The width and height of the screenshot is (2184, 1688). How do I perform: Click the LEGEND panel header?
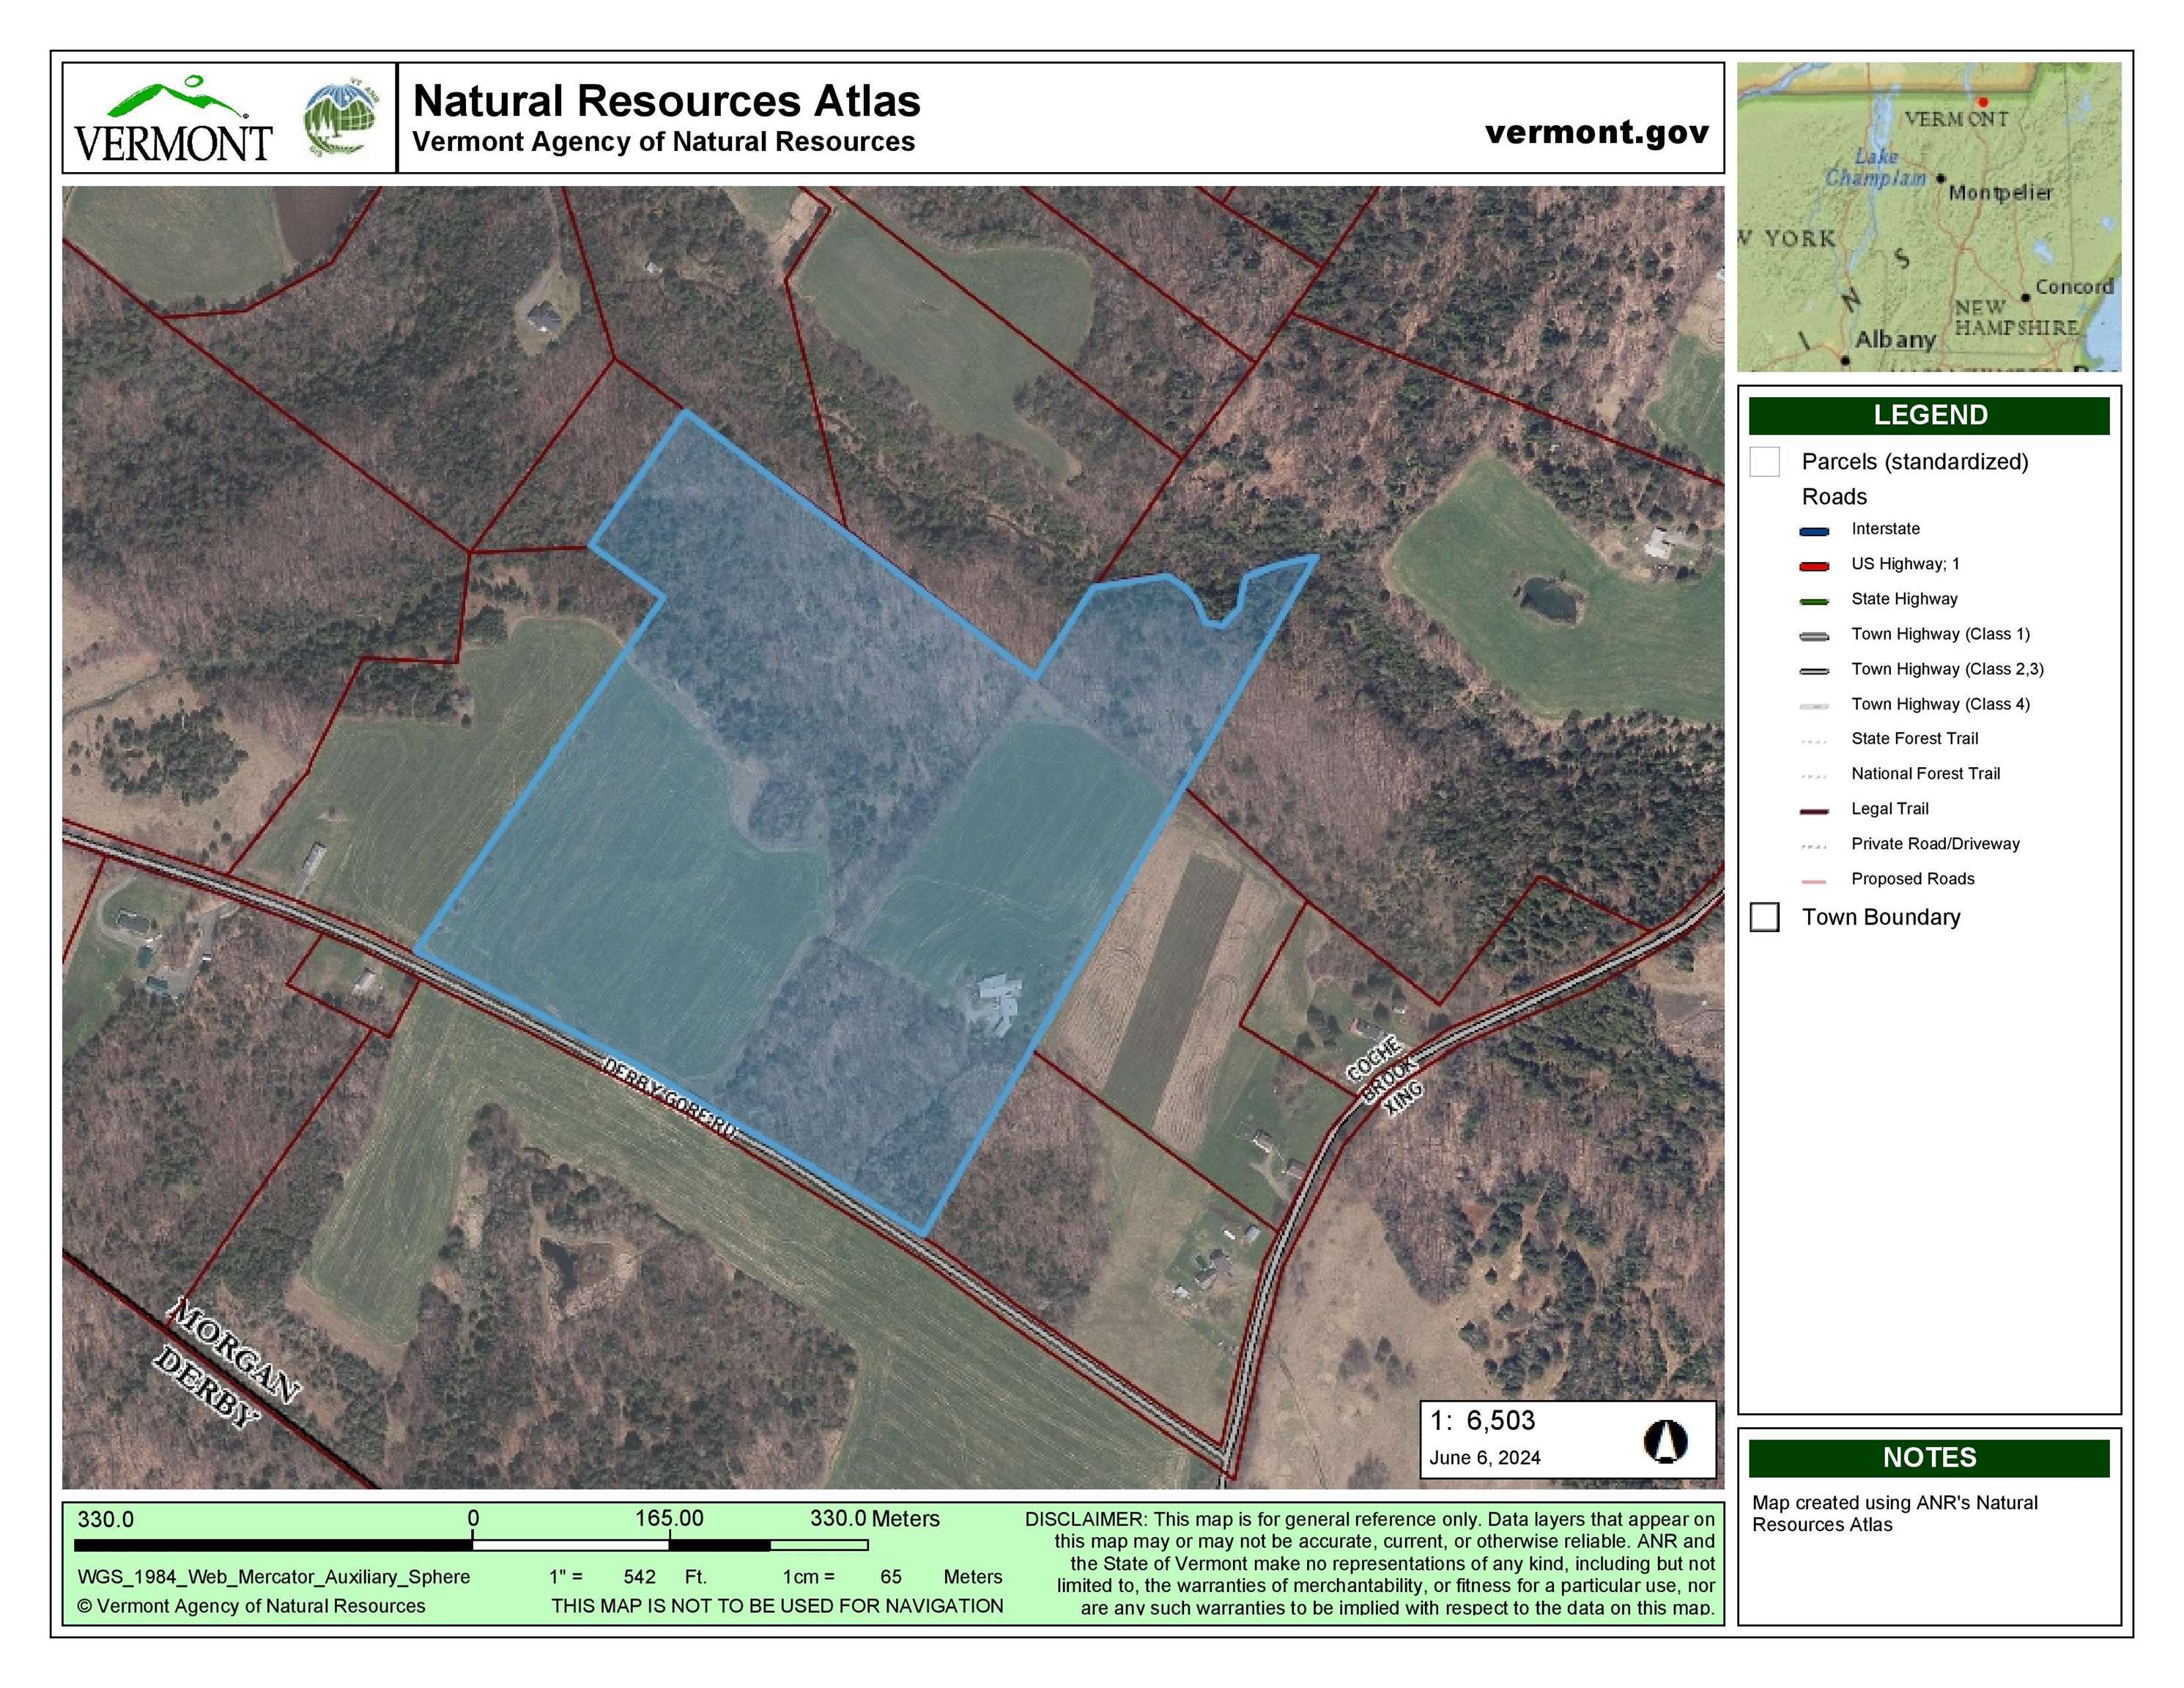pos(1929,415)
